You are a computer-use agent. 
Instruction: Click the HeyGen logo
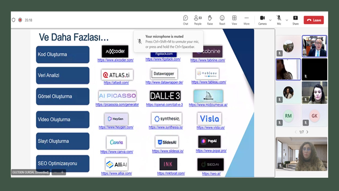116,119
